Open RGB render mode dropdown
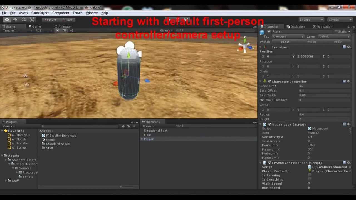This screenshot has height=200, width=356. coord(43,31)
